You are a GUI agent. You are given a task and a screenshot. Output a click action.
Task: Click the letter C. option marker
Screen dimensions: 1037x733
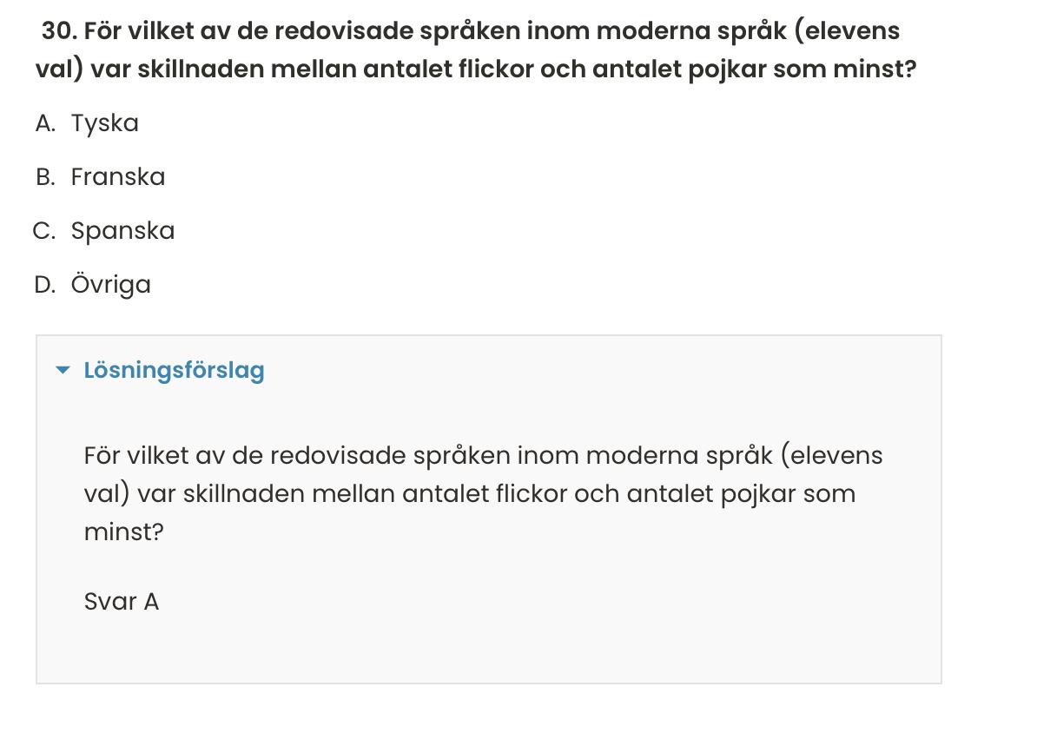coord(44,231)
